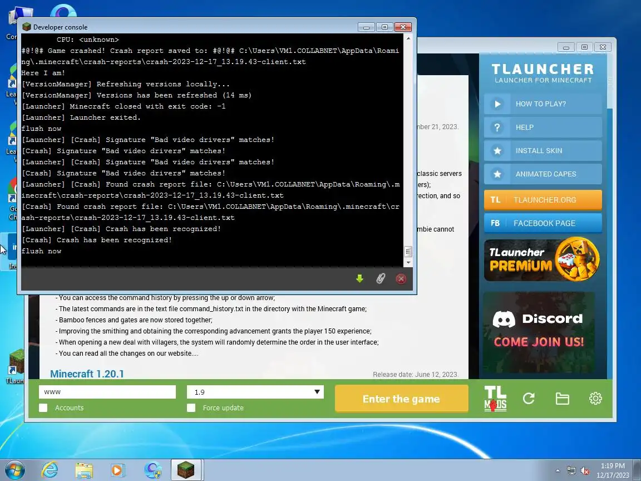The height and width of the screenshot is (481, 641).
Task: Open the version 1.9 dropdown
Action: point(255,392)
